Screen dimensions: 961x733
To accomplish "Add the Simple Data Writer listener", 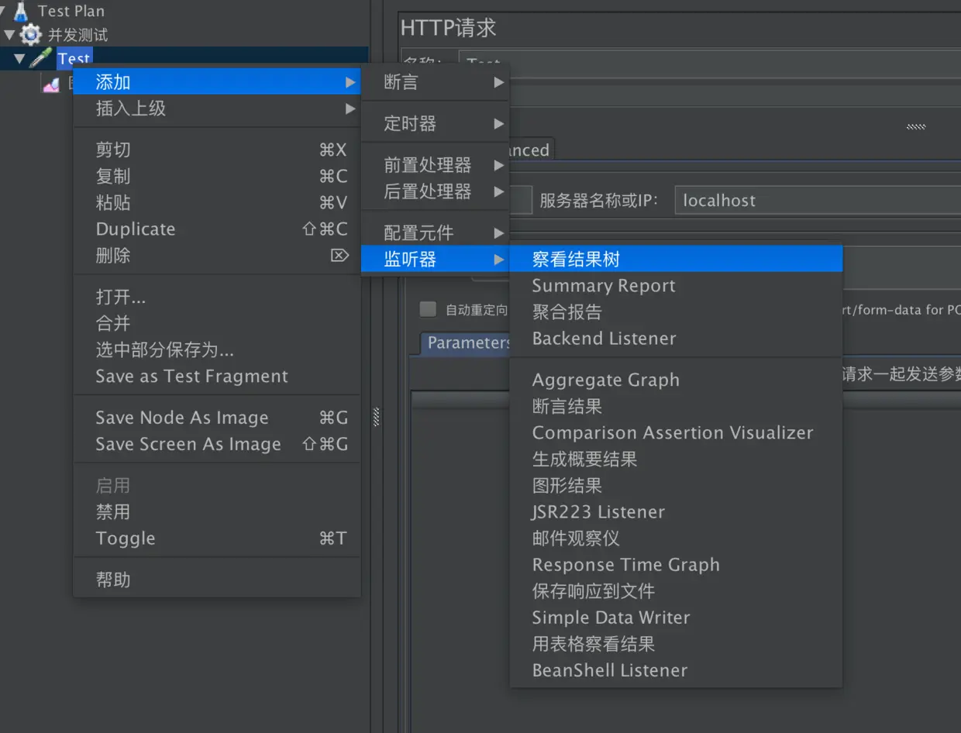I will point(676,617).
